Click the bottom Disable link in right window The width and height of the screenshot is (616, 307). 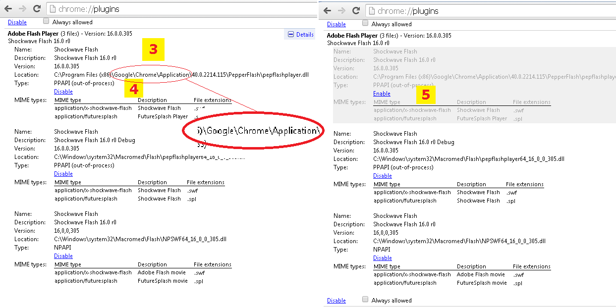[336, 301]
